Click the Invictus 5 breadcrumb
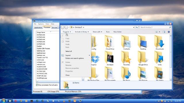 (78, 27)
